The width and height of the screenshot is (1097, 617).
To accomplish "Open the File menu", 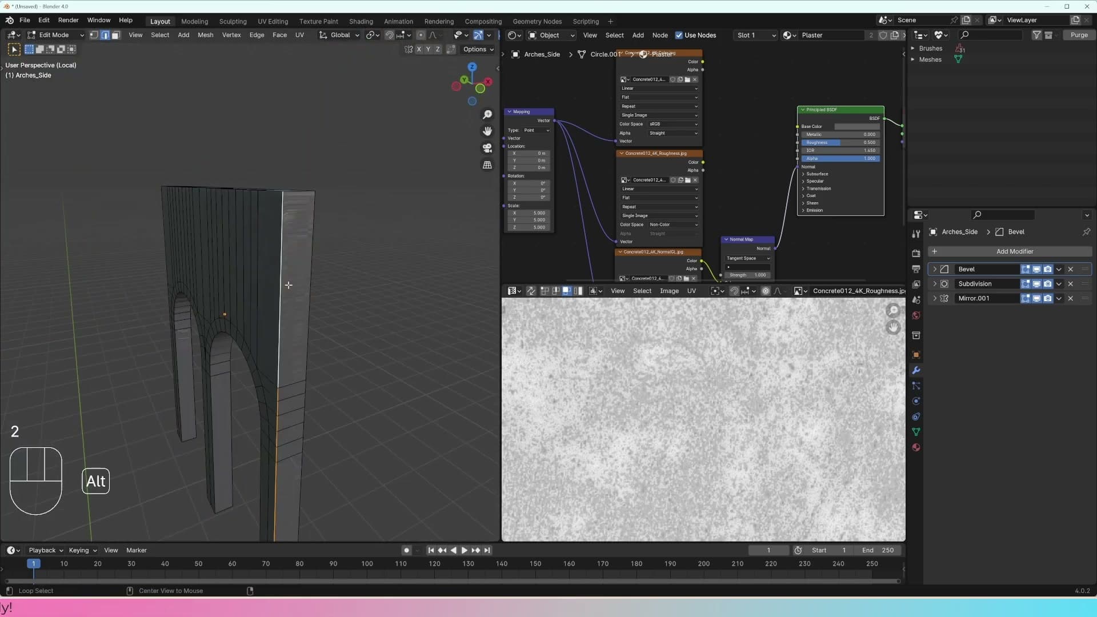I will pos(25,20).
